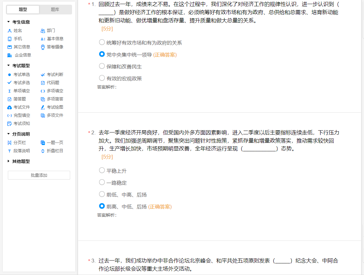
Task: Choose the 保障和改善民生 radio option
Action: point(102,66)
